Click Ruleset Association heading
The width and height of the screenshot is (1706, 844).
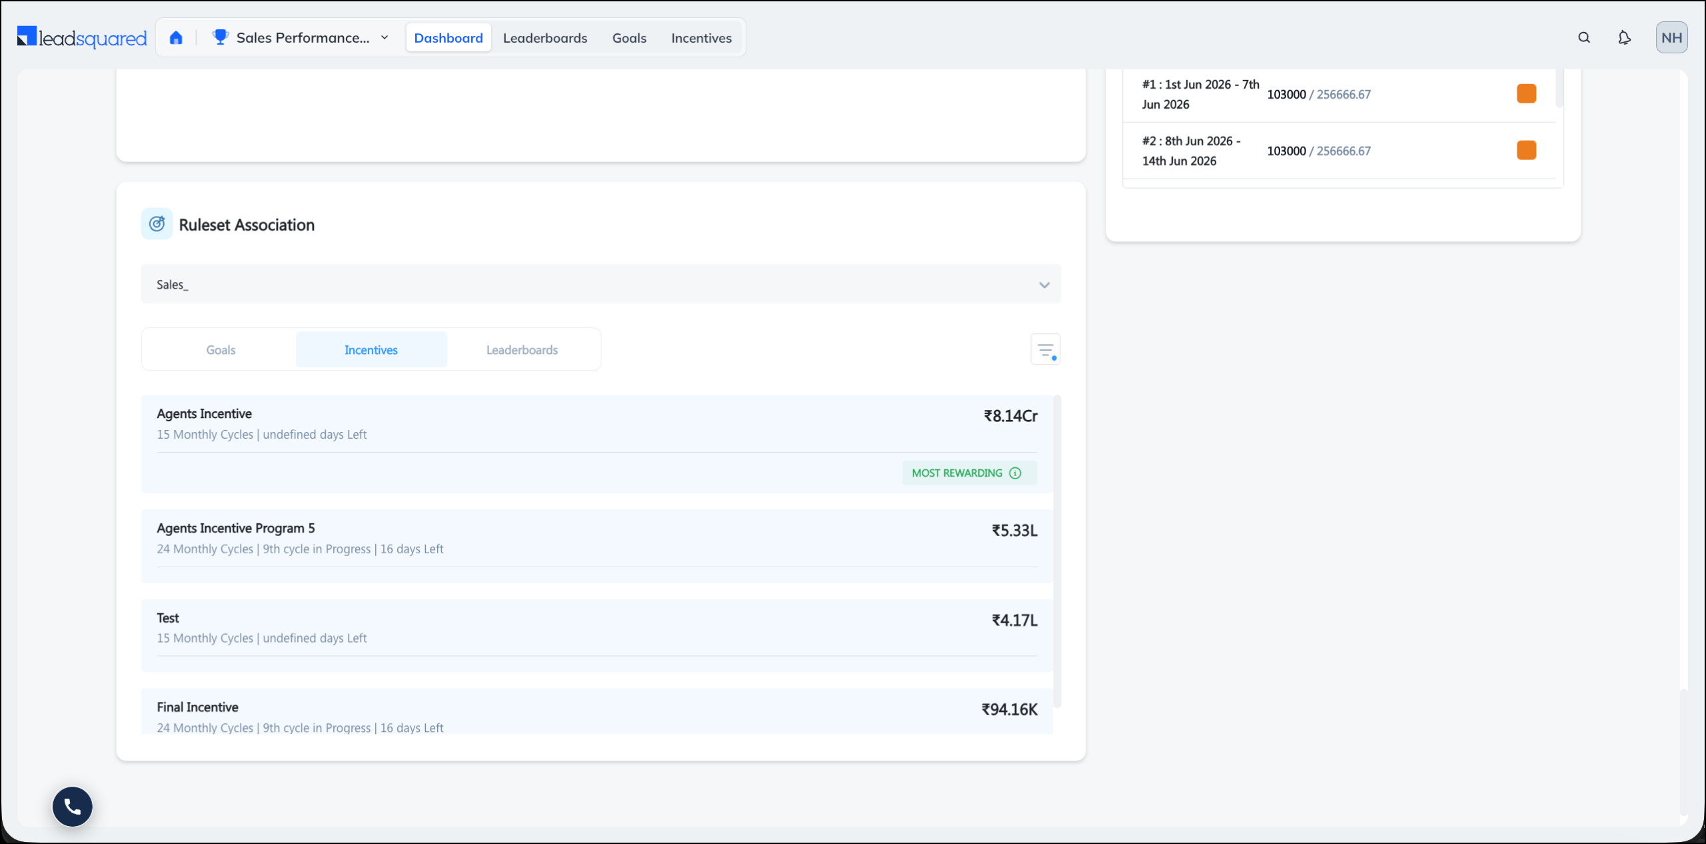point(247,225)
